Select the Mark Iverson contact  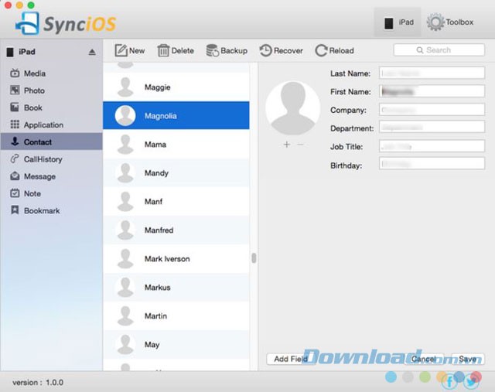[166, 259]
